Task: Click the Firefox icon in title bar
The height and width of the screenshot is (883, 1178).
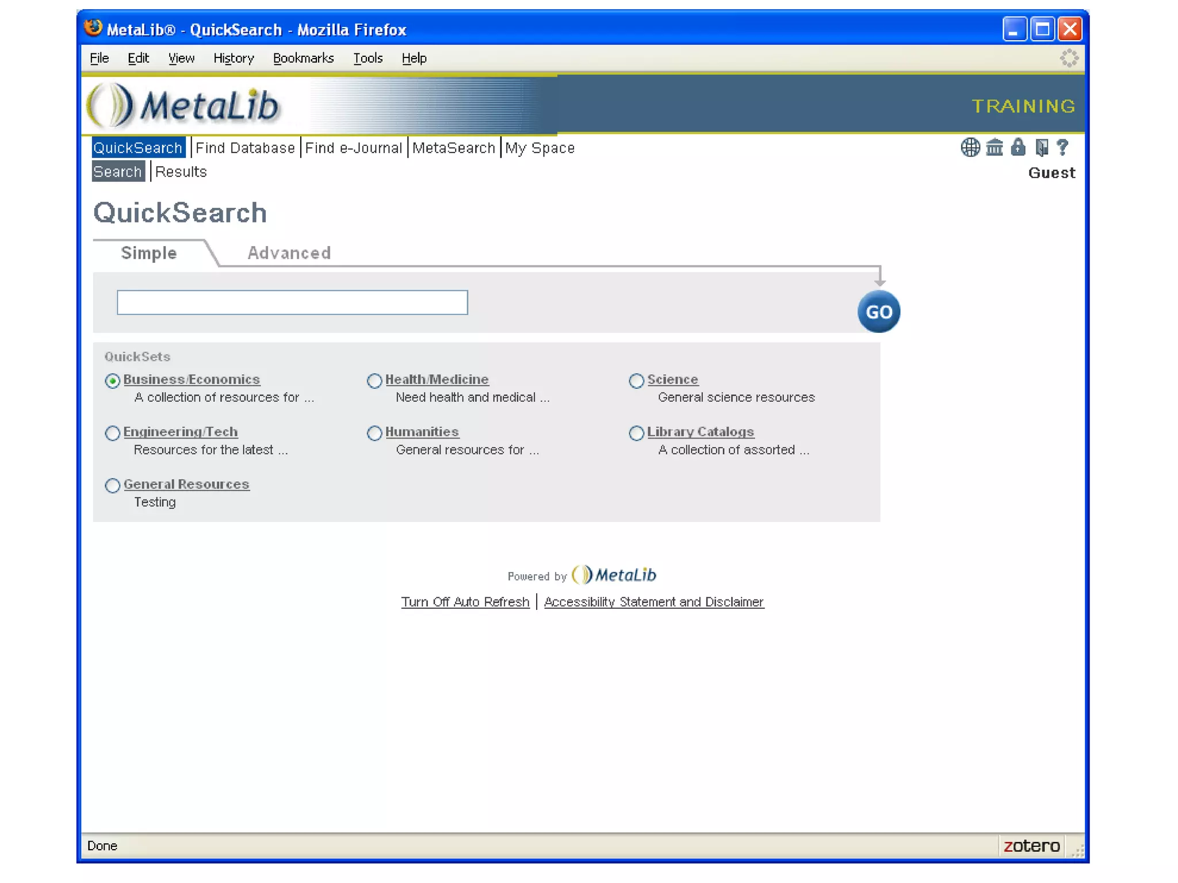Action: coord(93,28)
